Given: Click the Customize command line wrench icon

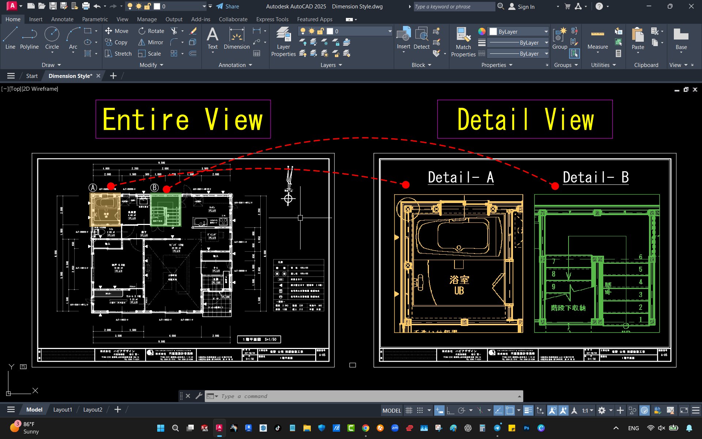Looking at the screenshot, I should coord(199,396).
